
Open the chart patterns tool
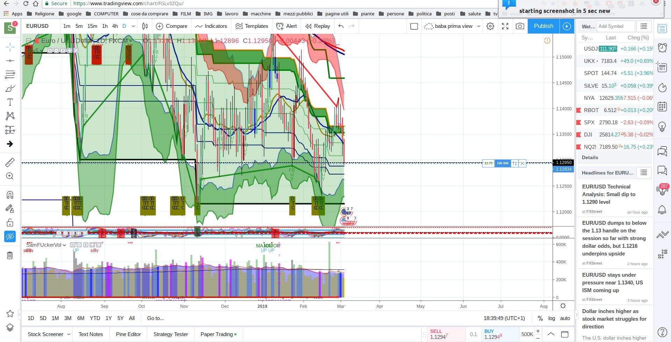(x=10, y=116)
